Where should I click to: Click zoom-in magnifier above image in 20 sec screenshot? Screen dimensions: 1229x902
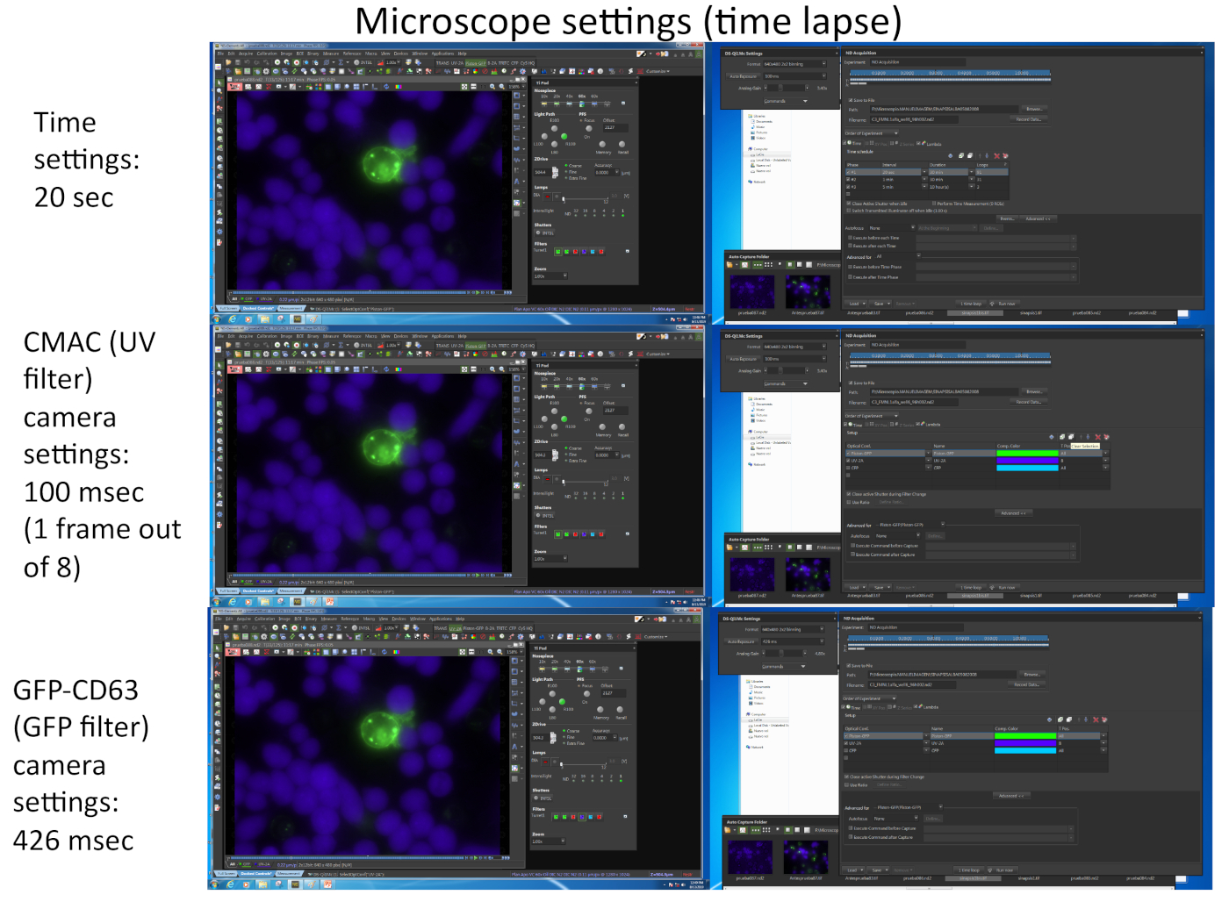(492, 86)
